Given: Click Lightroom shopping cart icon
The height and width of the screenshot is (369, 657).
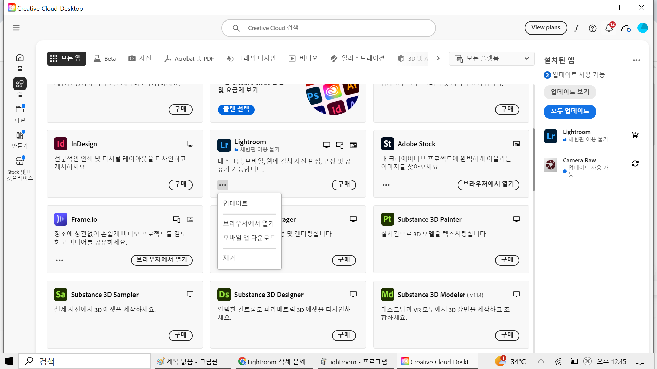Looking at the screenshot, I should (635, 135).
